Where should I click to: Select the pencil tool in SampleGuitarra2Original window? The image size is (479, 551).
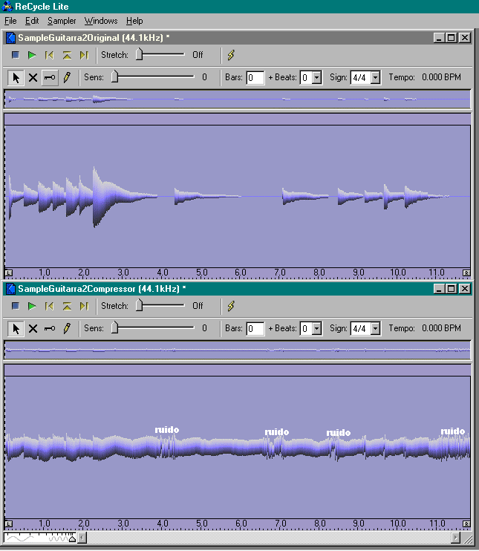67,77
